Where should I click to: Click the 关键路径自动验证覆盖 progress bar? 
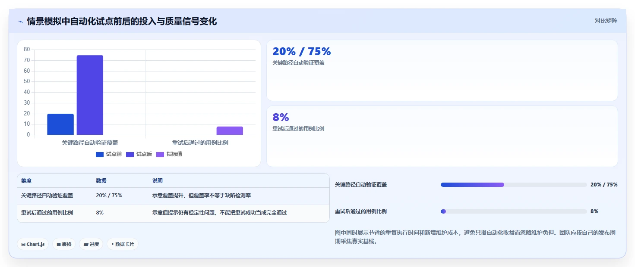pos(514,185)
